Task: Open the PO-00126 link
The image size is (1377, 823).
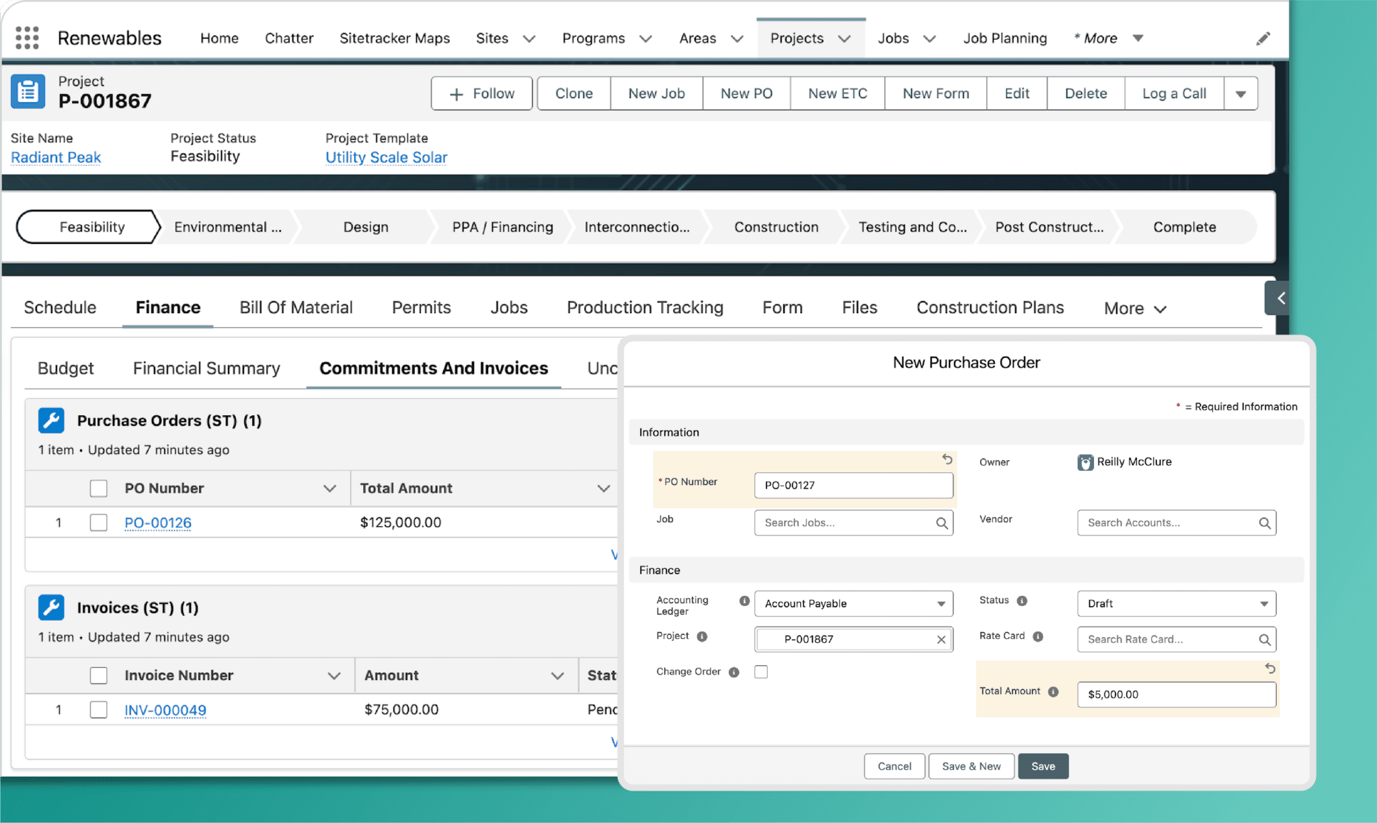Action: coord(158,523)
